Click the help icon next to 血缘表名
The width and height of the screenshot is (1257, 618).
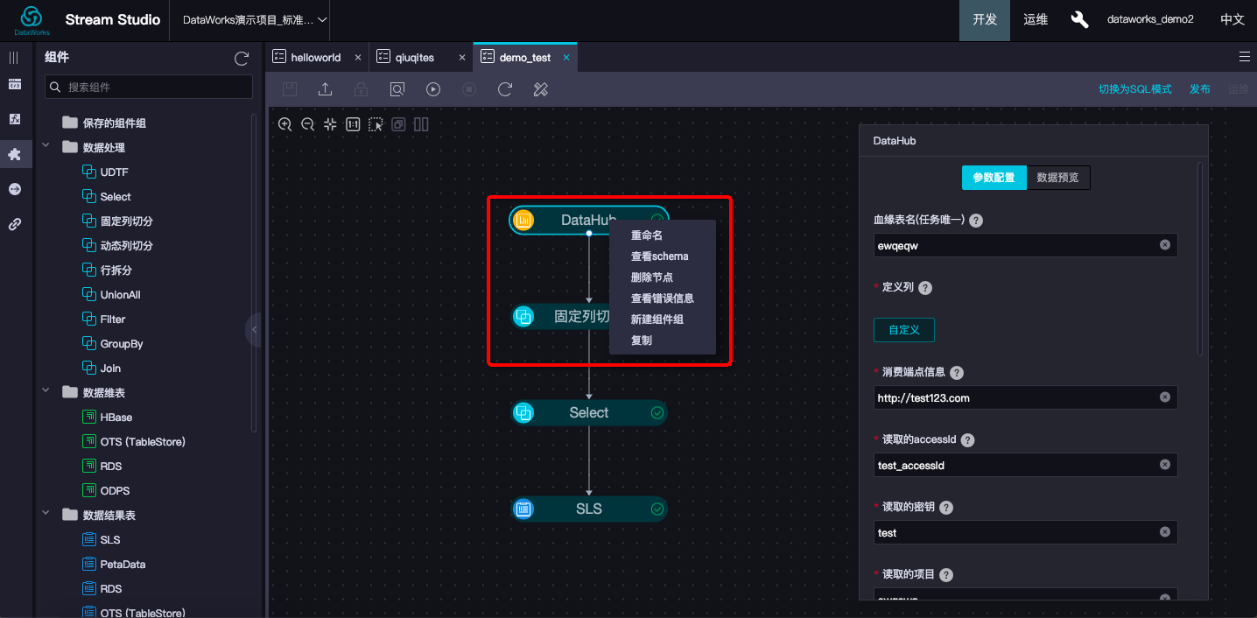click(976, 221)
